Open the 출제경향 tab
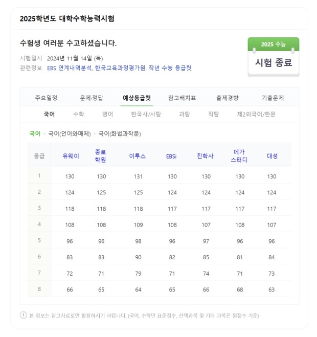 227,98
